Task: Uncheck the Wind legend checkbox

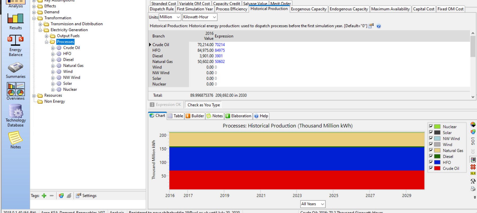Action: pyautogui.click(x=431, y=144)
